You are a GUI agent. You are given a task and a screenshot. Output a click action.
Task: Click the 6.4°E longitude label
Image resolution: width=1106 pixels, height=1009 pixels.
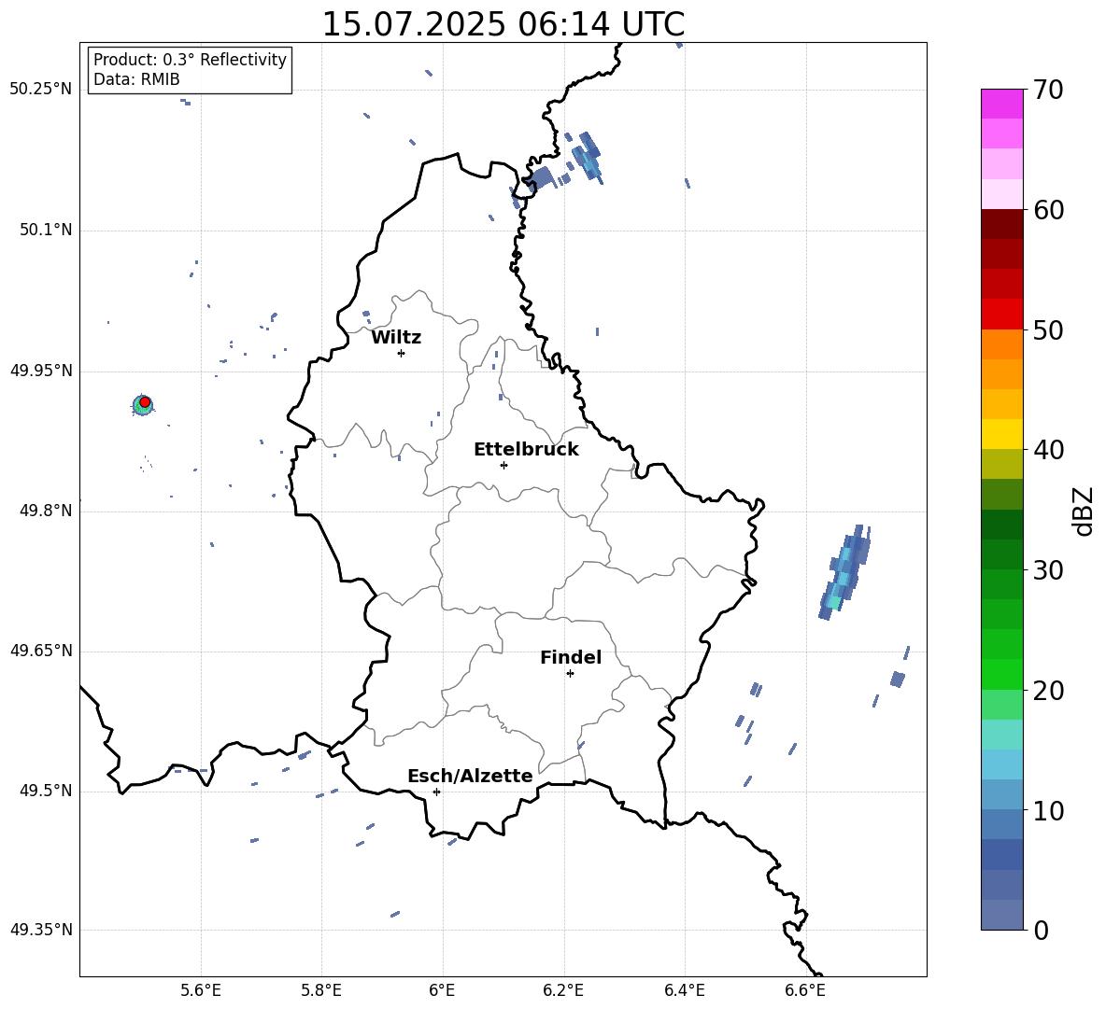(x=684, y=990)
